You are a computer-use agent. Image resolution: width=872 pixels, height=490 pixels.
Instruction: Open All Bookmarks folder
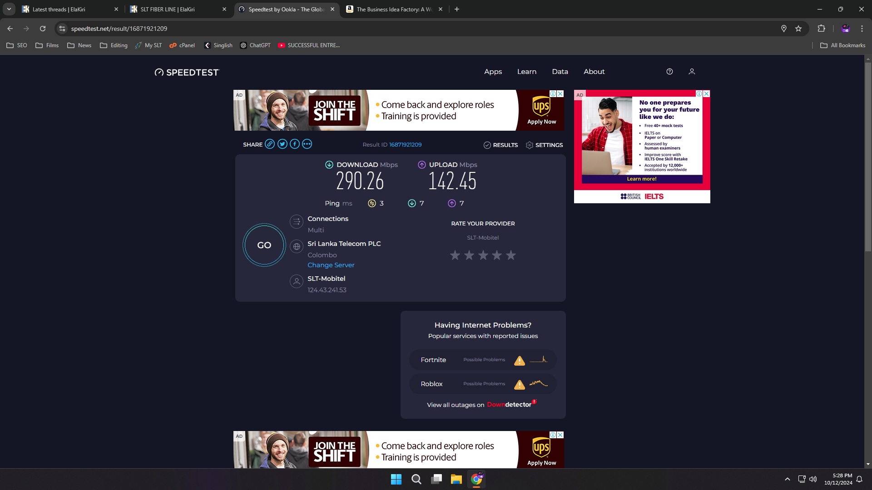pyautogui.click(x=843, y=45)
